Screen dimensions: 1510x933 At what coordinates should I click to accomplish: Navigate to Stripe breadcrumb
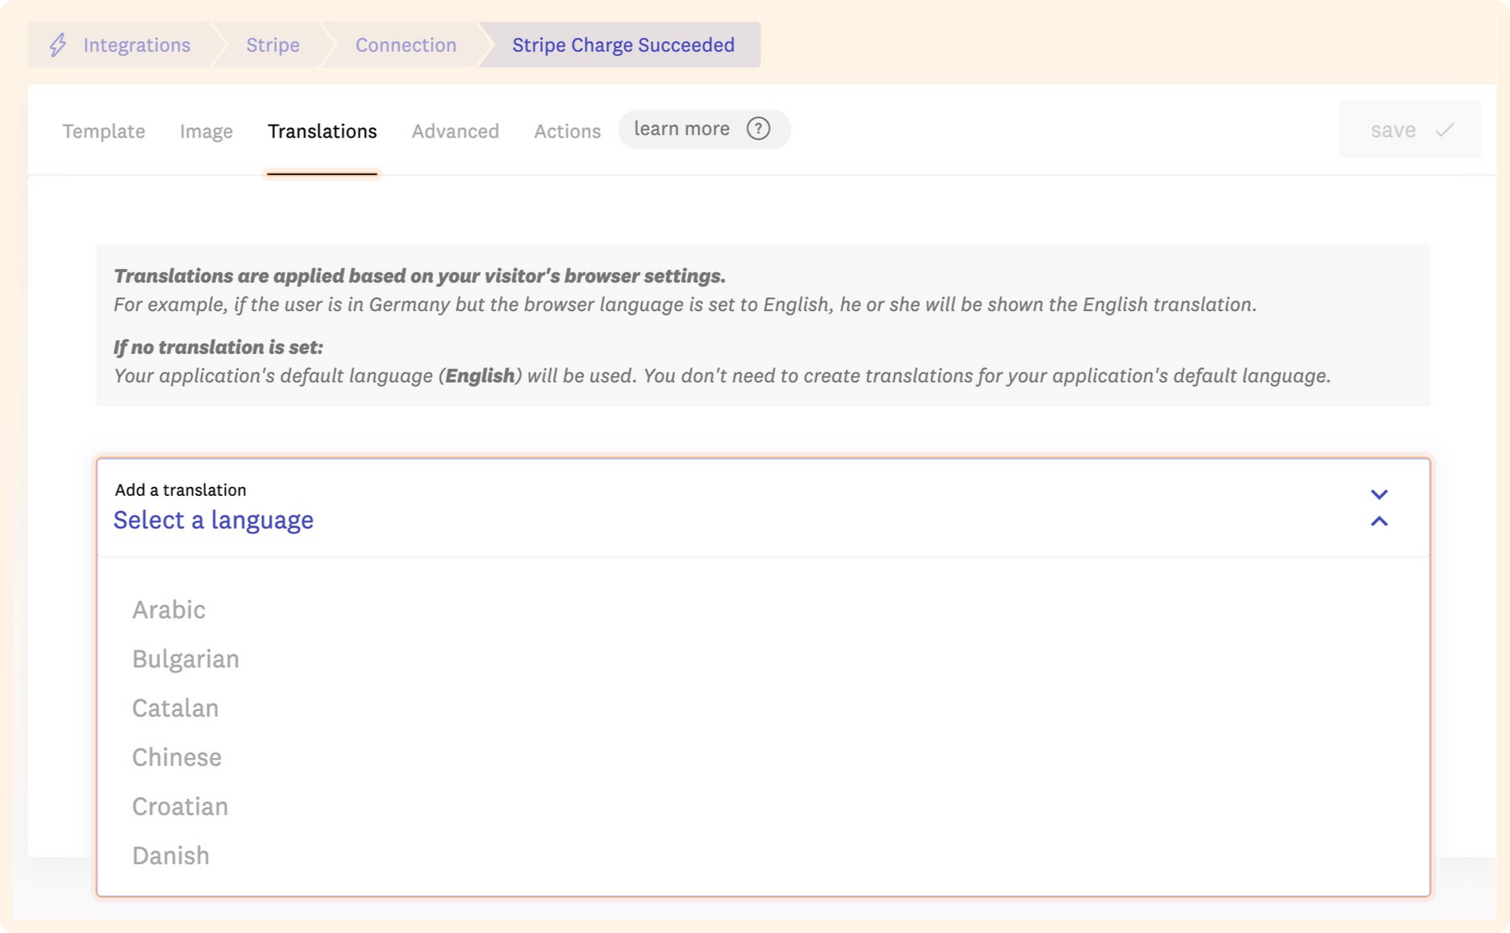click(x=273, y=45)
